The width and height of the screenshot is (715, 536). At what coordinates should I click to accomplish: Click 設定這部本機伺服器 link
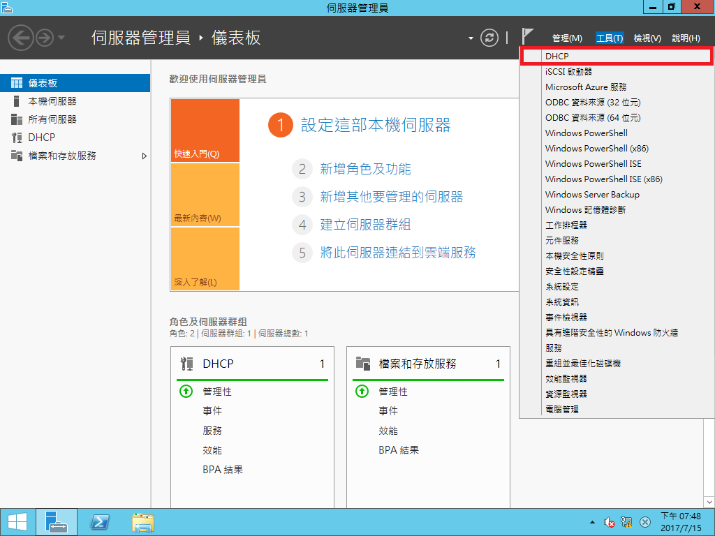pyautogui.click(x=376, y=125)
